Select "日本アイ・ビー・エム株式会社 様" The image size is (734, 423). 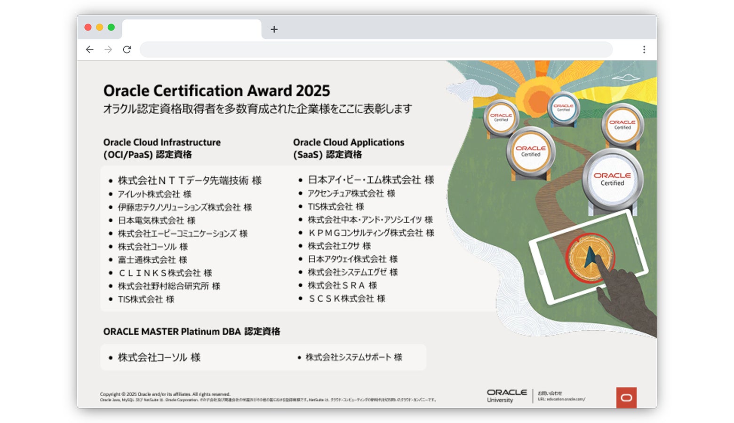click(x=371, y=180)
